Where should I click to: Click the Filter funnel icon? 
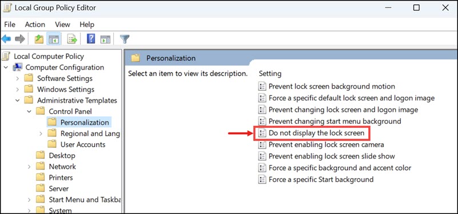[x=125, y=39]
